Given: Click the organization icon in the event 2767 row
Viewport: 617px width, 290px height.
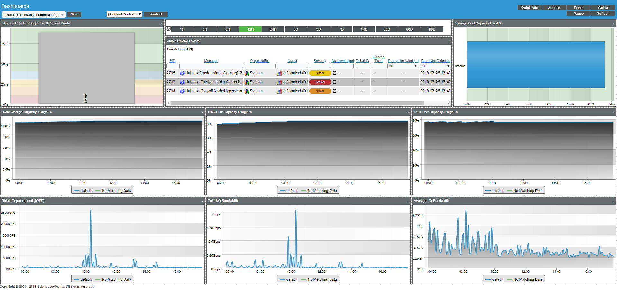Looking at the screenshot, I should [x=247, y=82].
